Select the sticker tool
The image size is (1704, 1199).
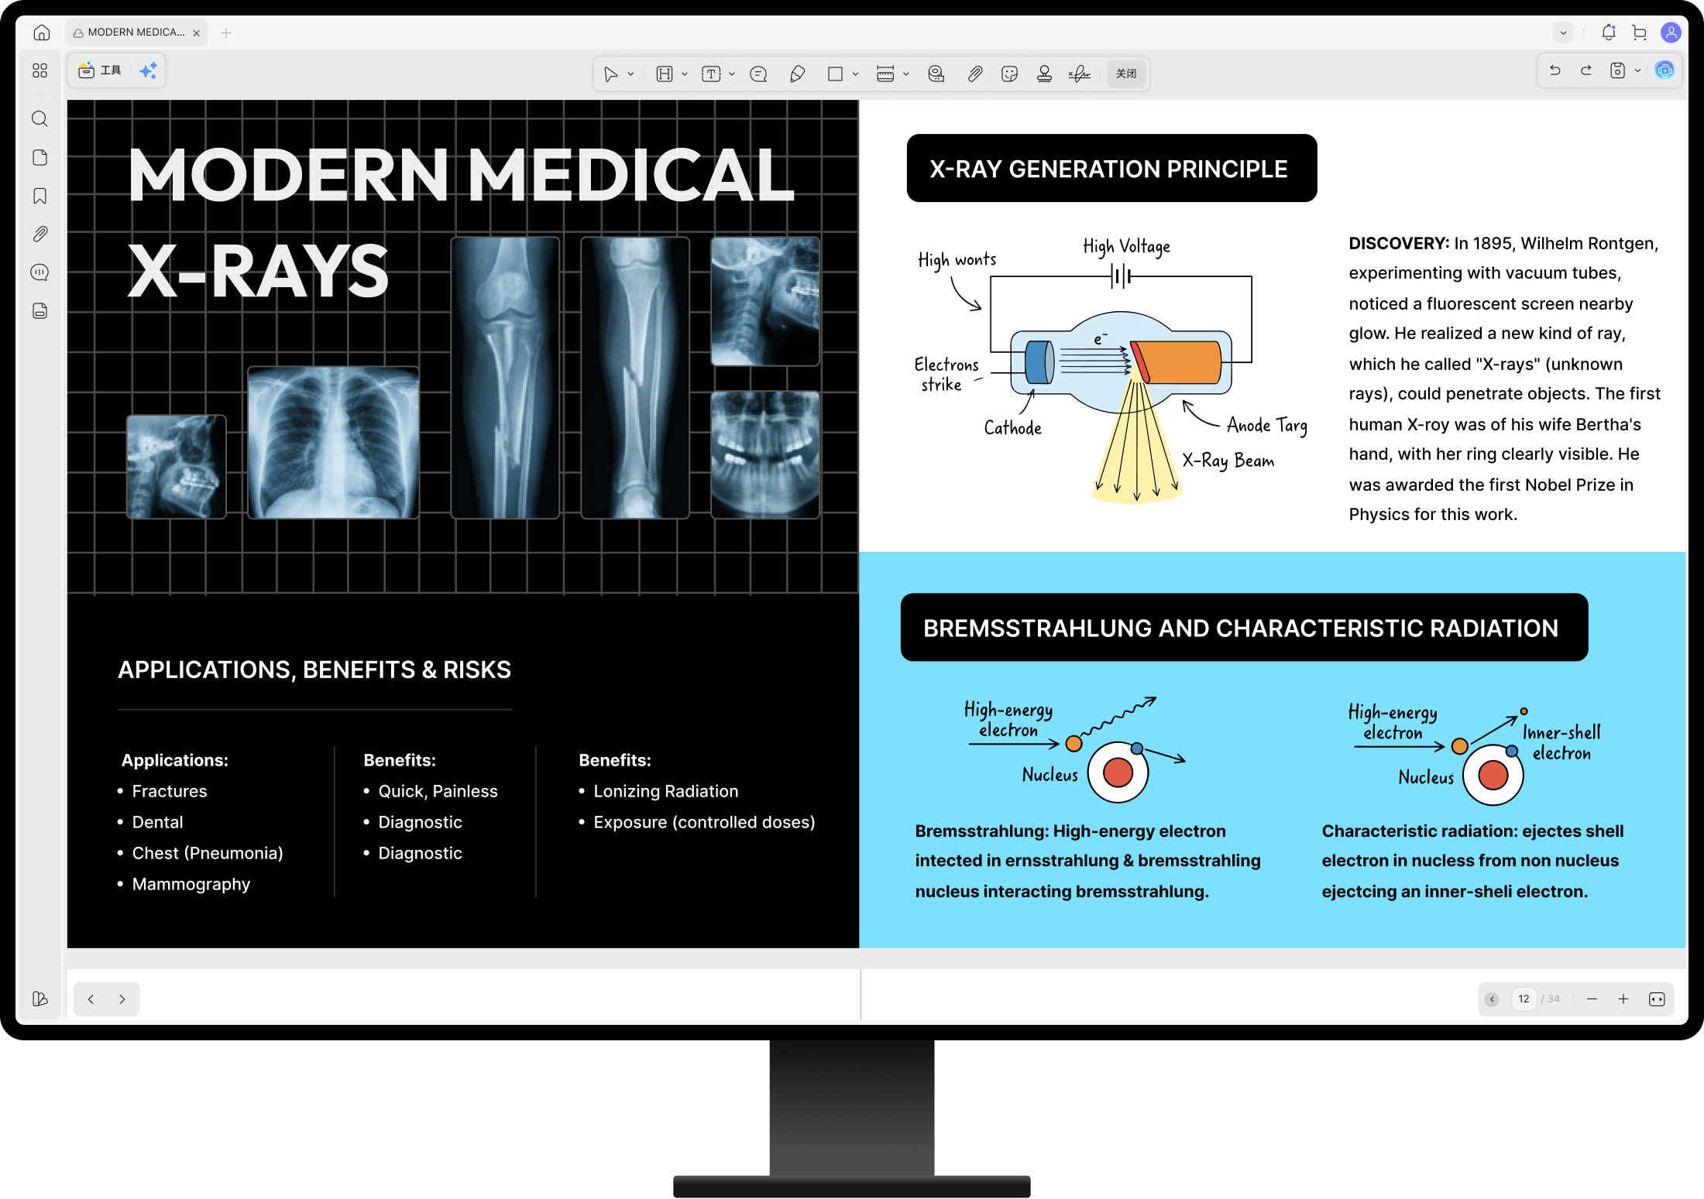tap(1008, 74)
